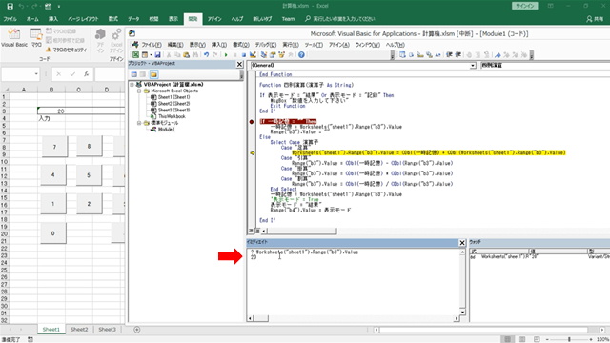This screenshot has height=343, width=610.
Task: Click the zoom slider in Excel status bar
Action: pos(569,339)
